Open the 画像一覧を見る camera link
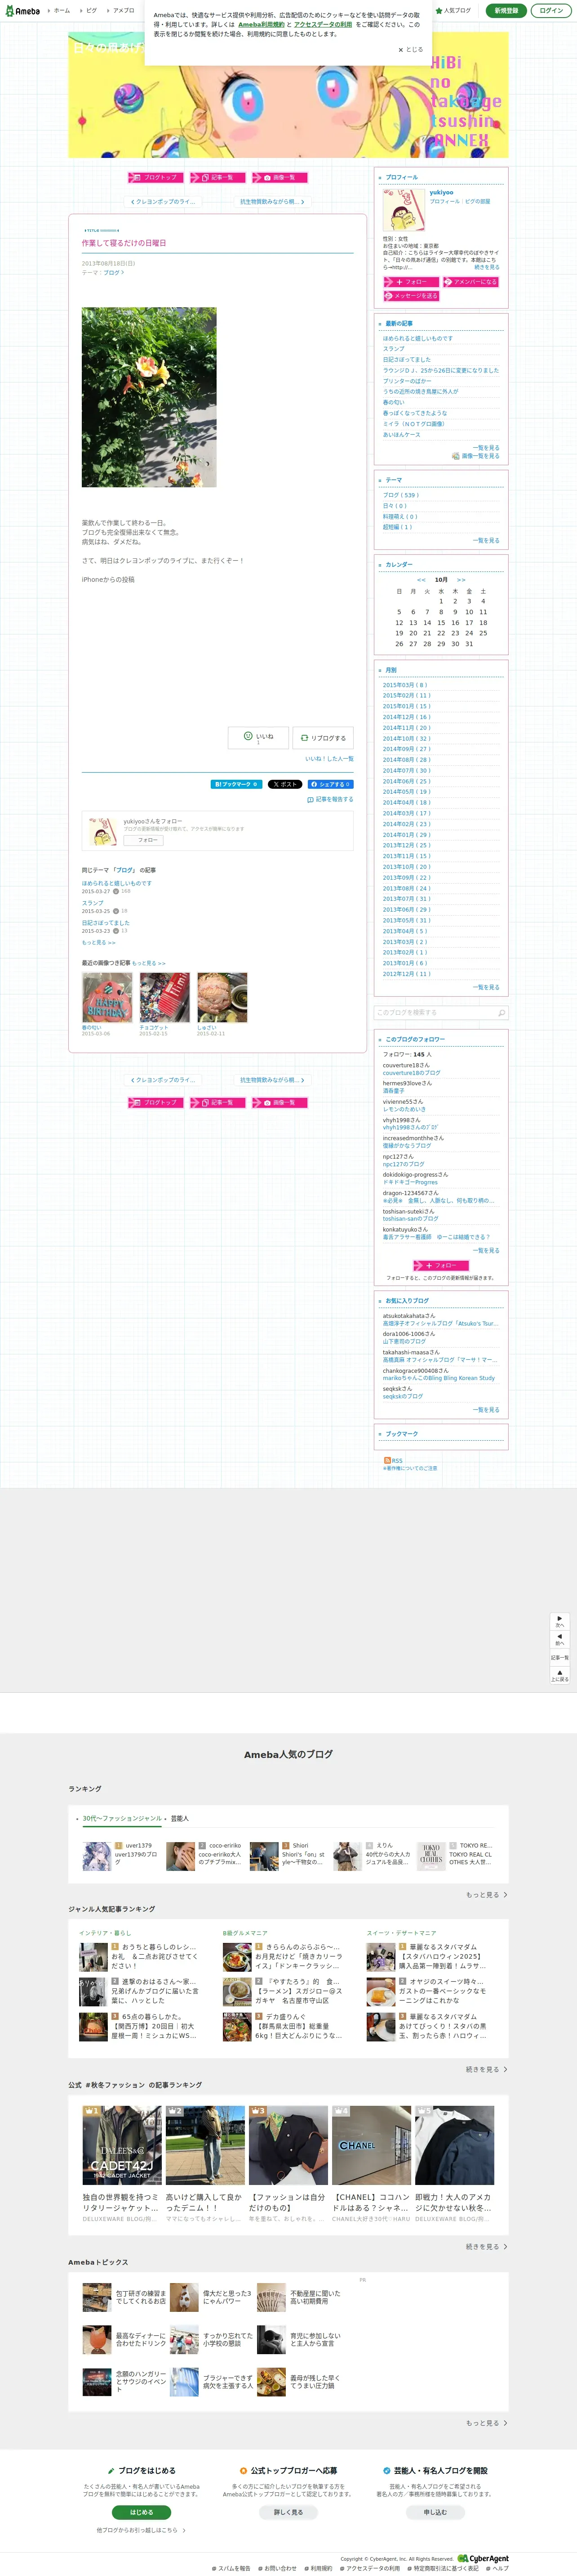This screenshot has width=577, height=2576. (x=476, y=456)
